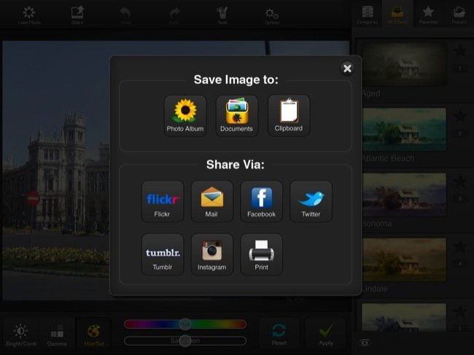Select the Hue/Sat adjustment
The image size is (474, 355).
(x=94, y=335)
